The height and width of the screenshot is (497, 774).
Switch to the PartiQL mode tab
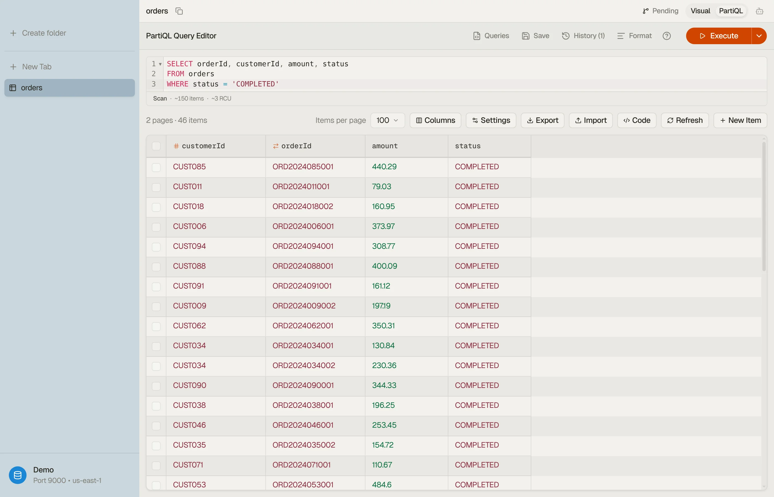[731, 11]
